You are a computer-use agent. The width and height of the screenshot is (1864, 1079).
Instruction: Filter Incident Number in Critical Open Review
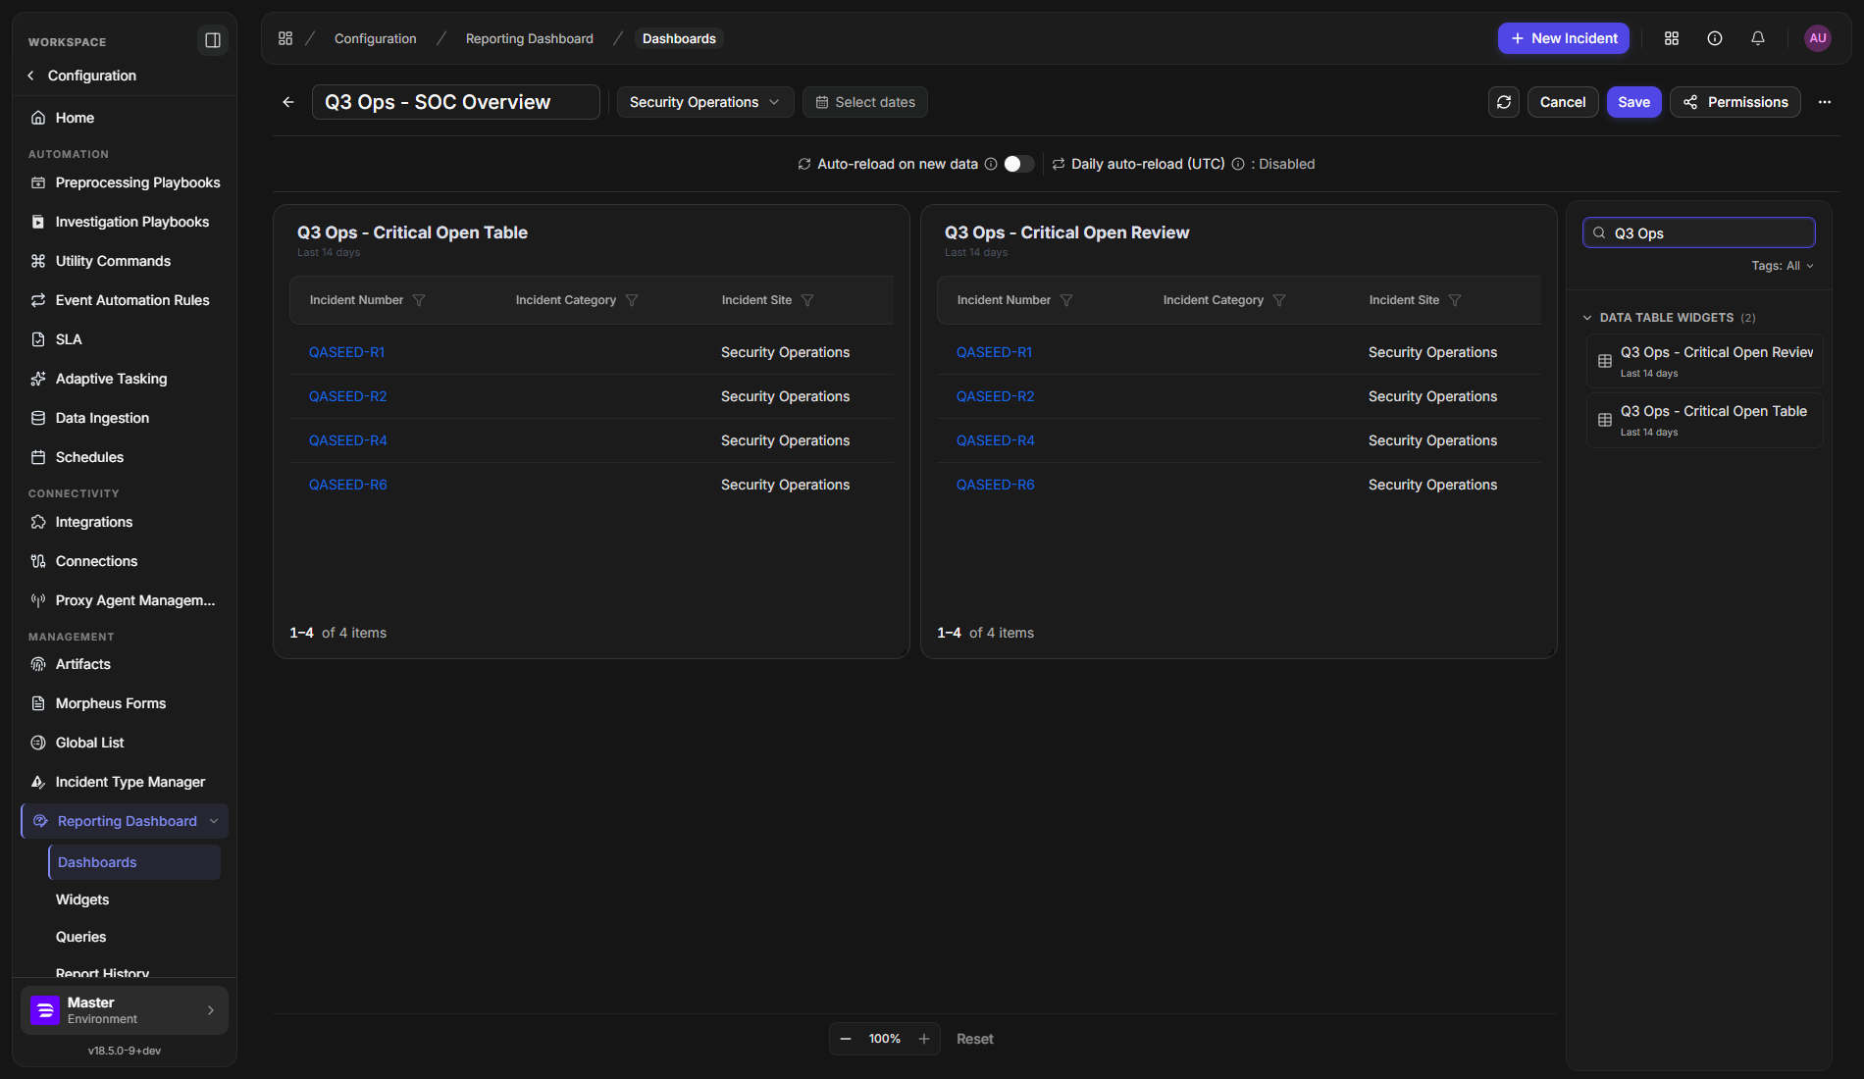coord(1066,300)
